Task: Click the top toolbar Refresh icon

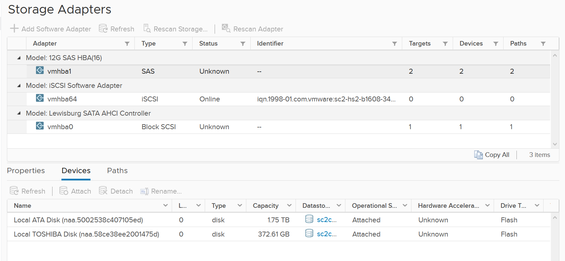Action: pos(103,28)
